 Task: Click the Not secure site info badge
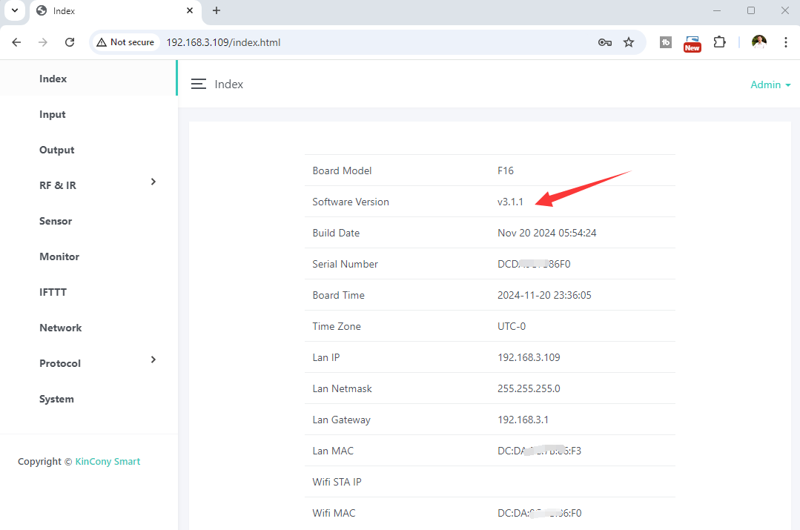point(125,42)
